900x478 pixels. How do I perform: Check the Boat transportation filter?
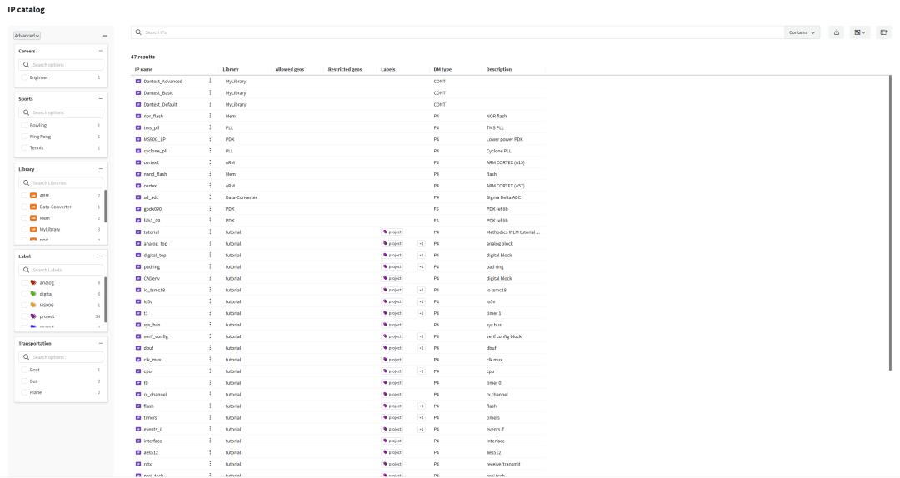pos(24,370)
